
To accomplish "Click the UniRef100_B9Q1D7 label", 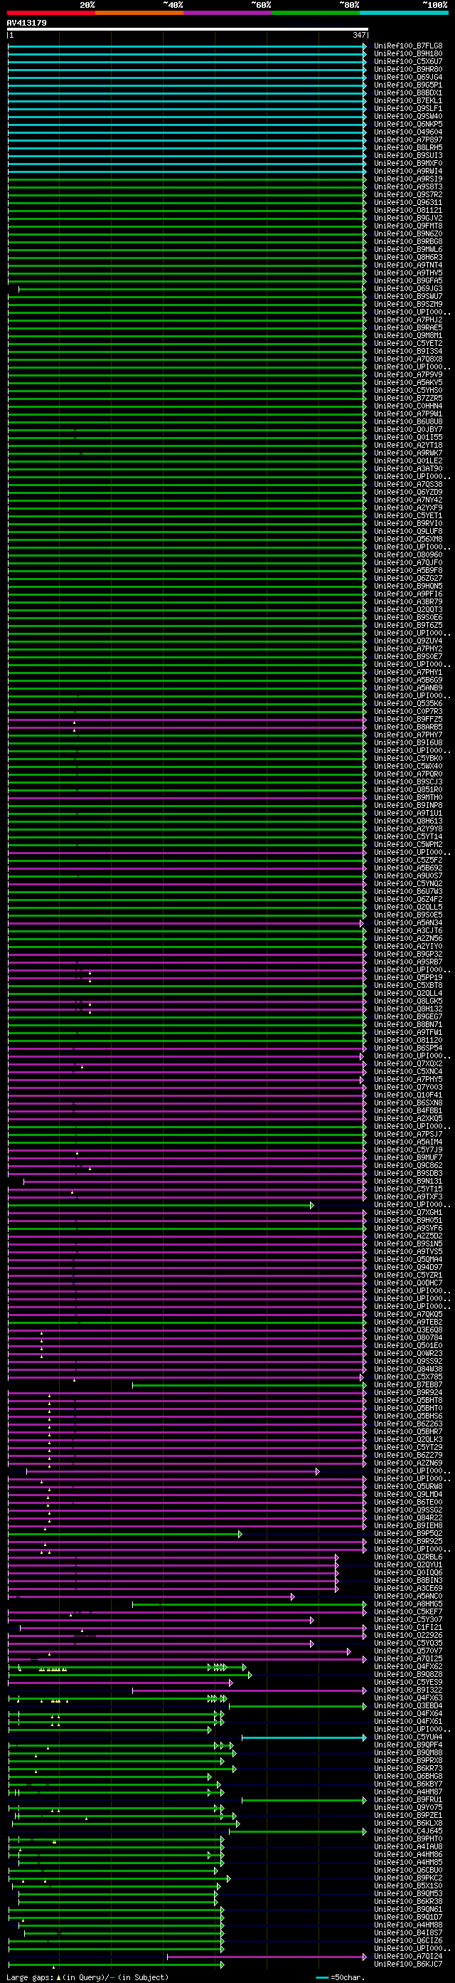I will (x=408, y=1917).
